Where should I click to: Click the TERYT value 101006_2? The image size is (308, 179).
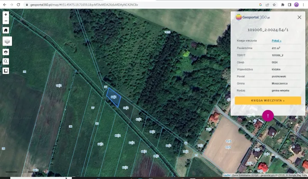(278, 55)
